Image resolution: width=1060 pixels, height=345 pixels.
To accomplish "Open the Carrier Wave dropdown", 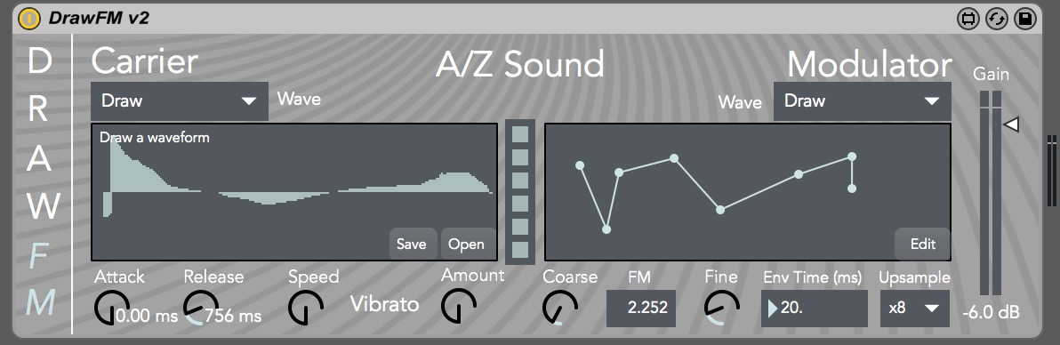I will [x=179, y=101].
